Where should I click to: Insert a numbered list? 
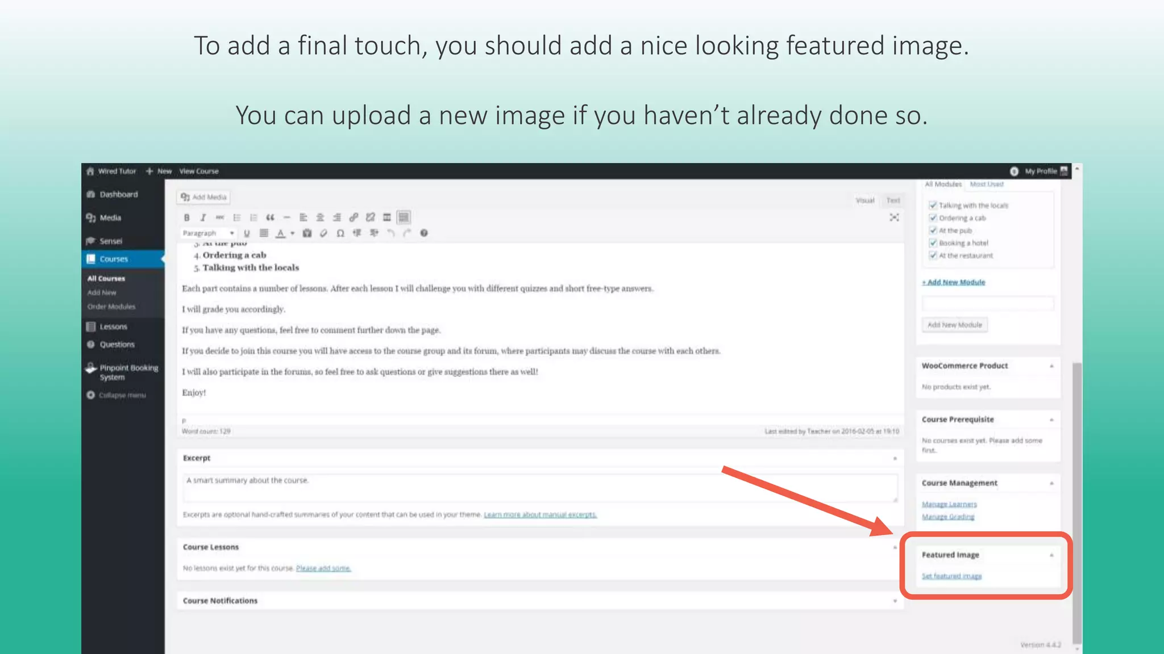click(x=253, y=217)
